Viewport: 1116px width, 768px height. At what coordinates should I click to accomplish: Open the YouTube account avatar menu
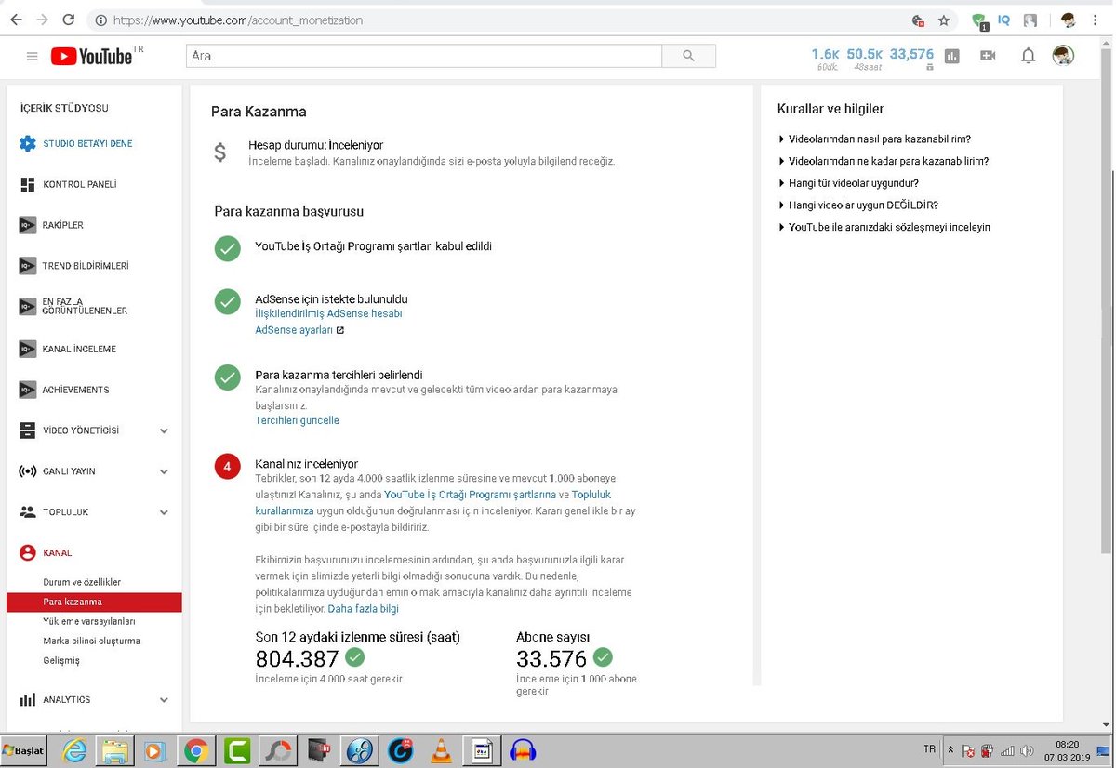tap(1063, 56)
